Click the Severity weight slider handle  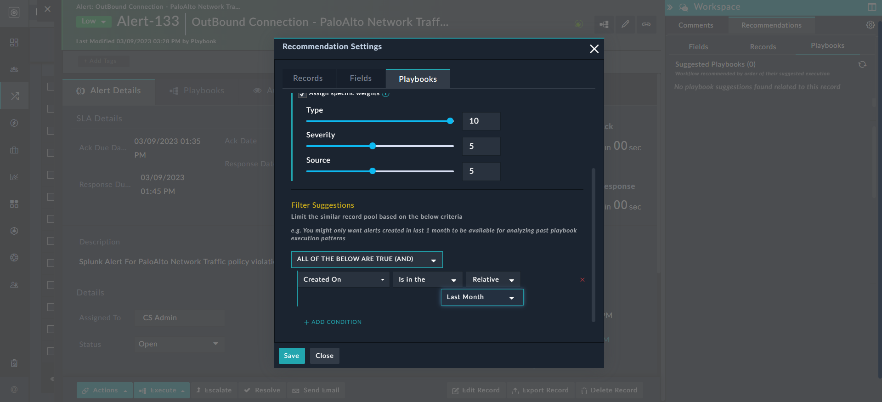pyautogui.click(x=373, y=146)
